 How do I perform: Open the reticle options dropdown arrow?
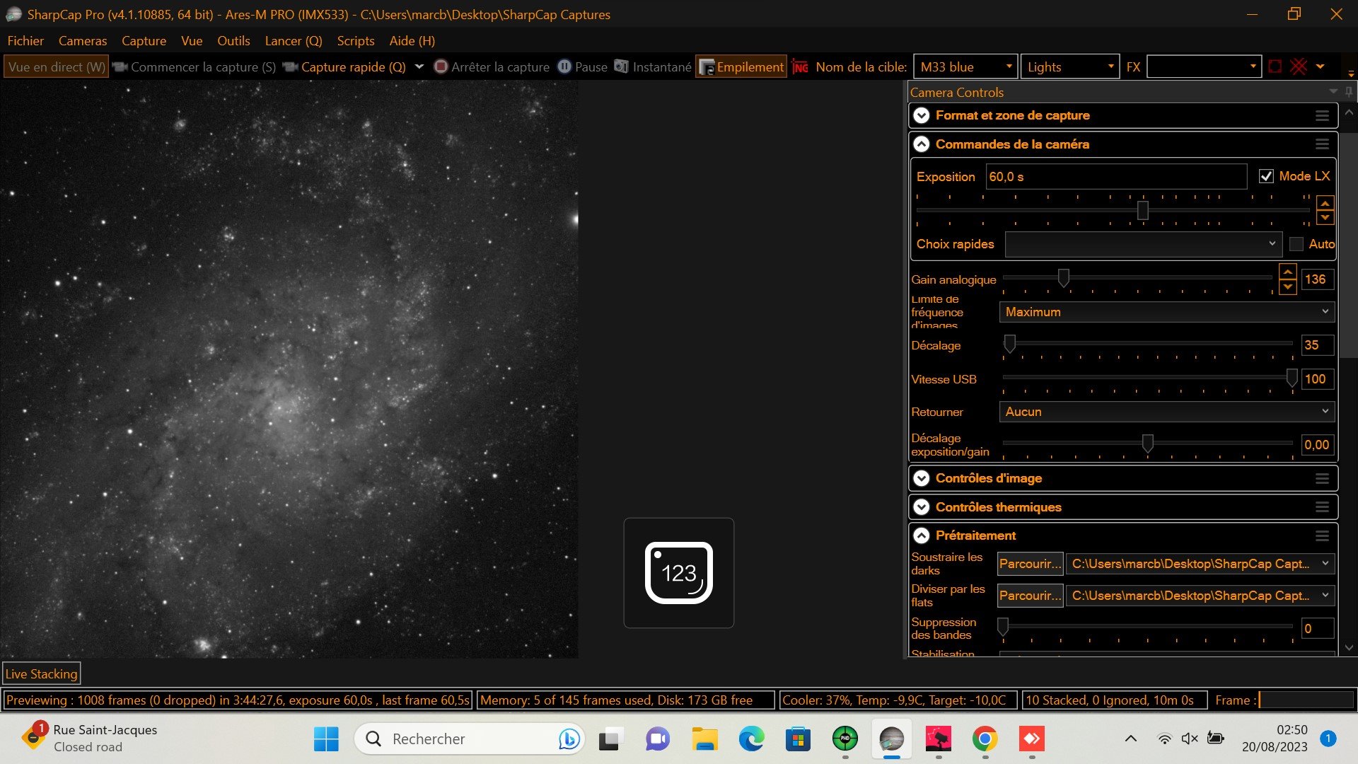[x=1320, y=66]
